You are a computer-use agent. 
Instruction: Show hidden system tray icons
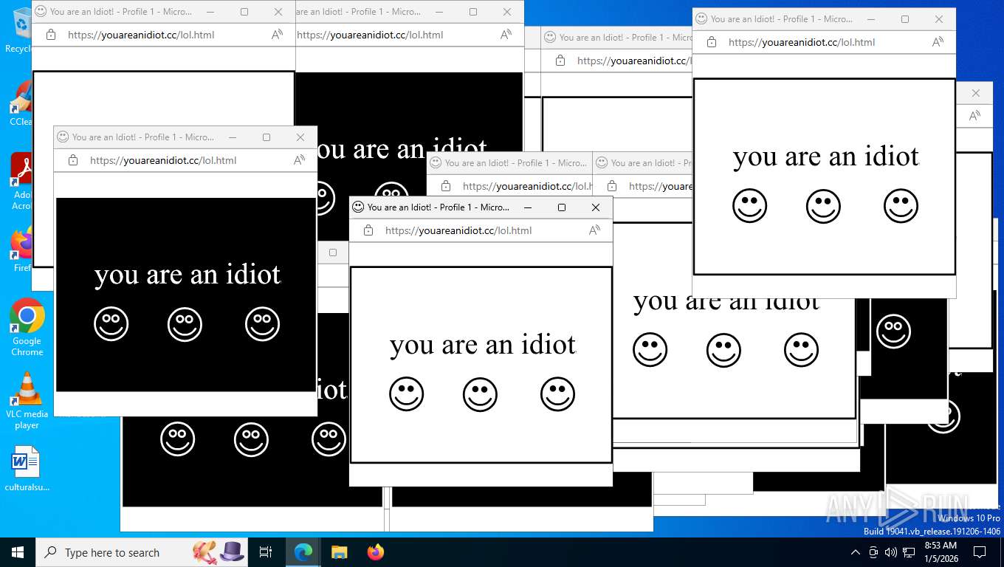(856, 552)
